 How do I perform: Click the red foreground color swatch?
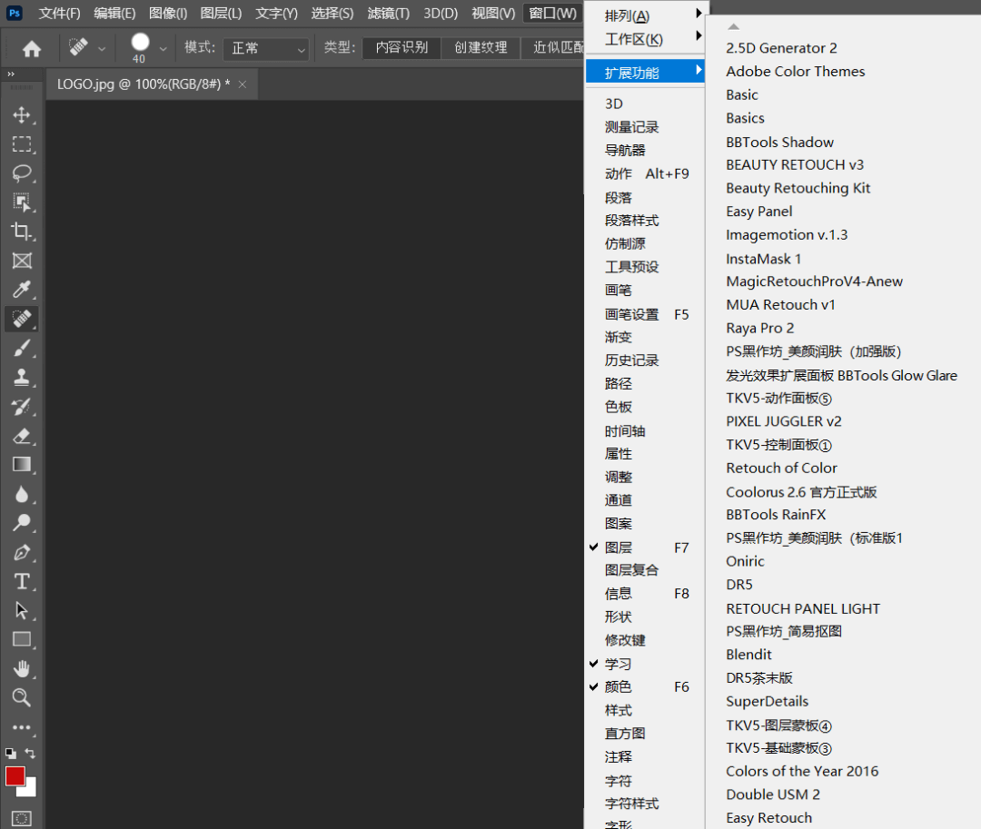15,776
